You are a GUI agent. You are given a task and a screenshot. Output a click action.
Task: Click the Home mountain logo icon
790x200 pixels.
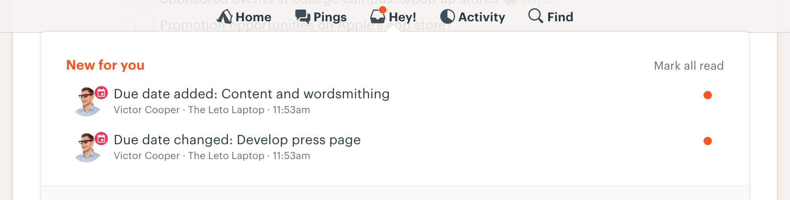pos(225,16)
